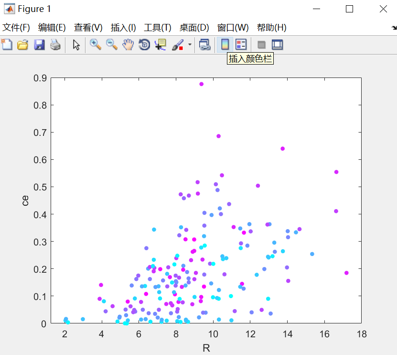Open the 查看(V) menu
The height and width of the screenshot is (355, 397).
point(88,27)
